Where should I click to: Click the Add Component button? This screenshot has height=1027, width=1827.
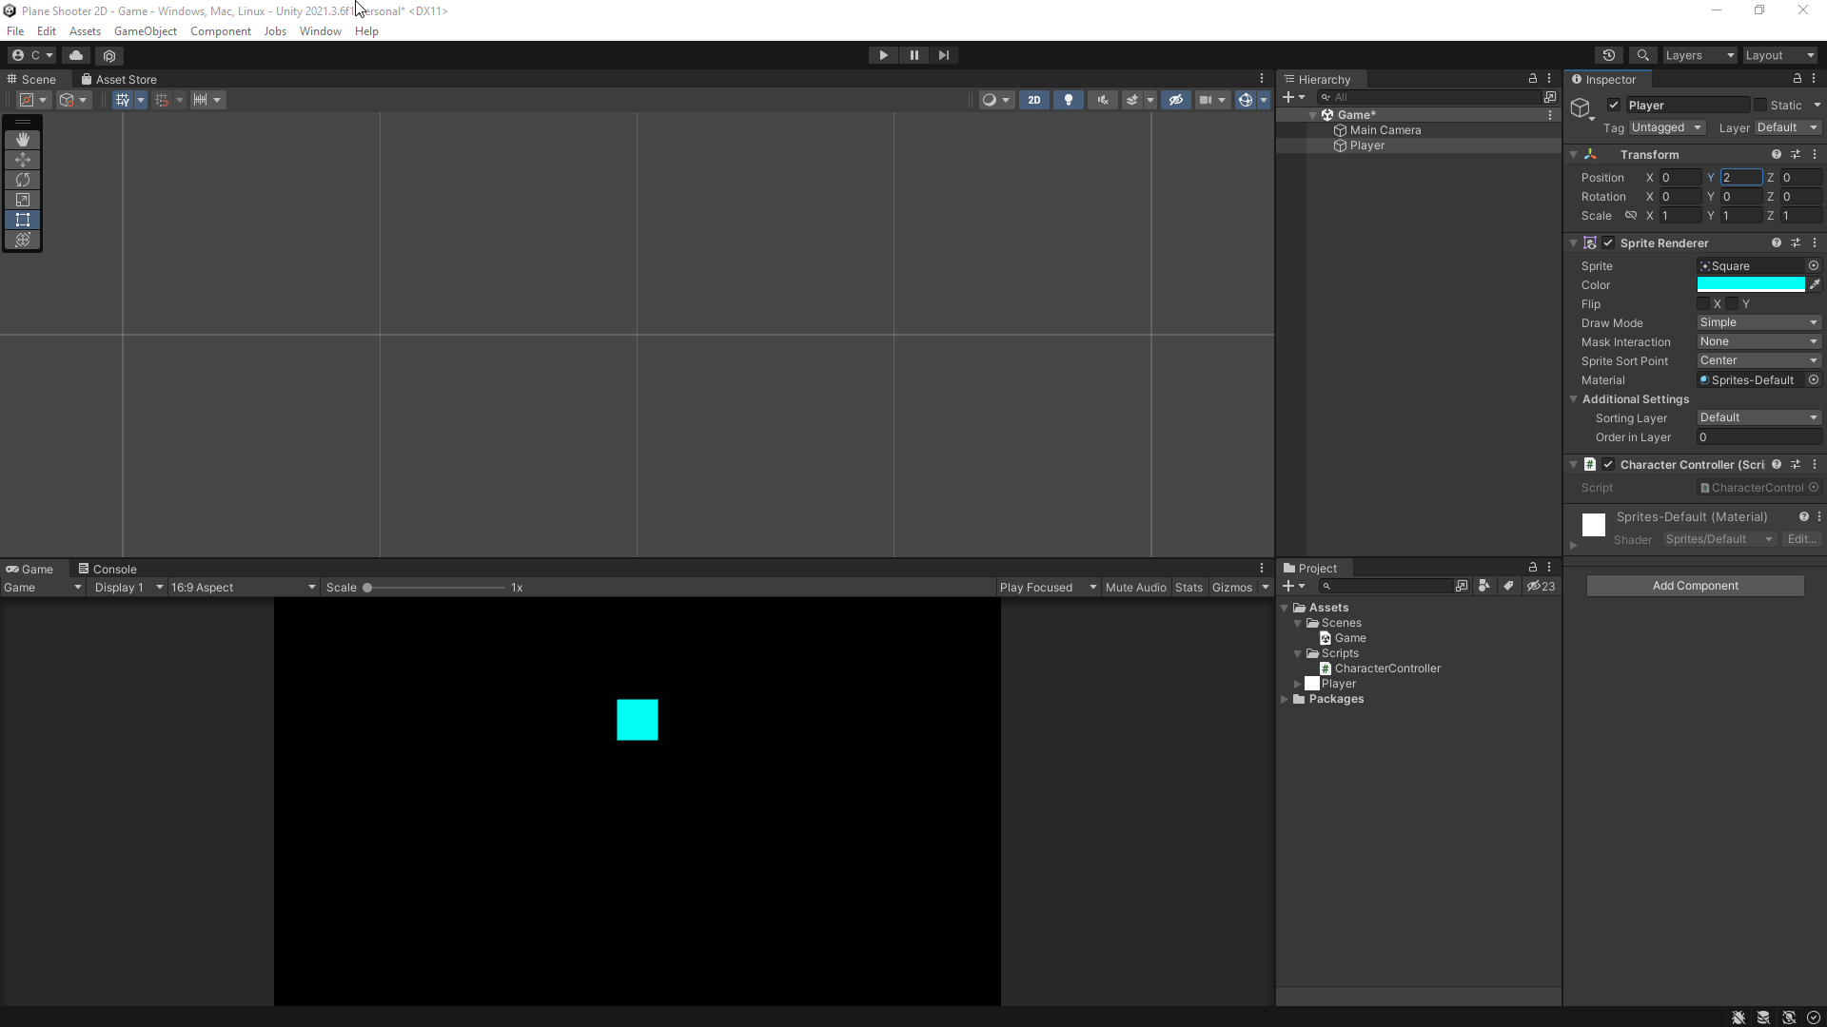pos(1695,585)
